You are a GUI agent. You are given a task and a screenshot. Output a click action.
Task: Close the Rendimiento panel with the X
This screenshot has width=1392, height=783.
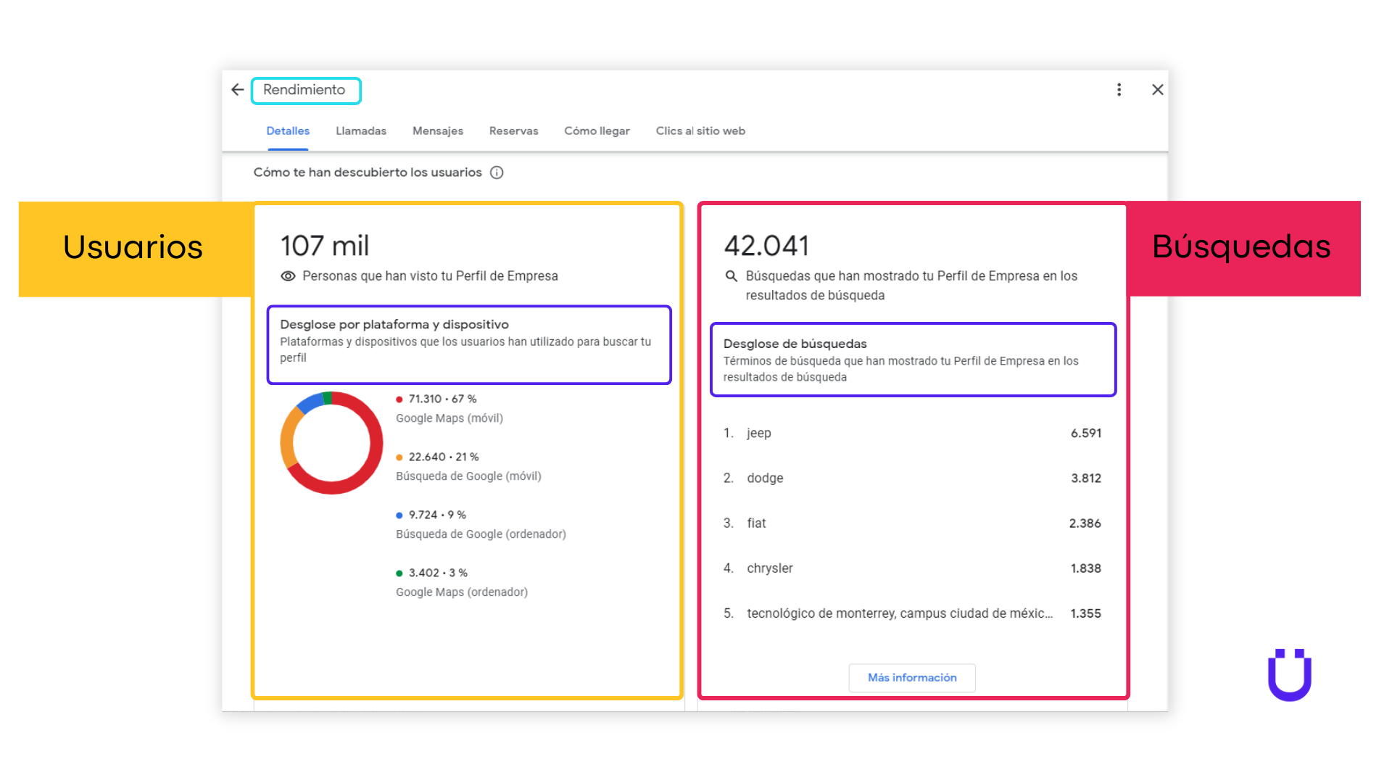[x=1157, y=89]
